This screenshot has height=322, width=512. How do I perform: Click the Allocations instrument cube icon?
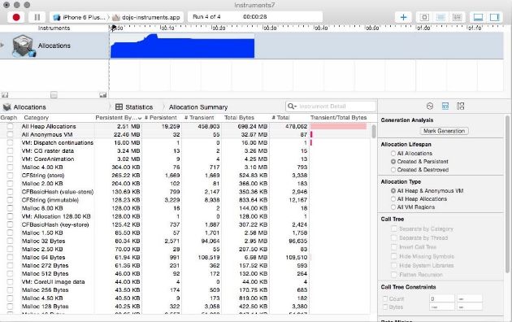pos(23,46)
